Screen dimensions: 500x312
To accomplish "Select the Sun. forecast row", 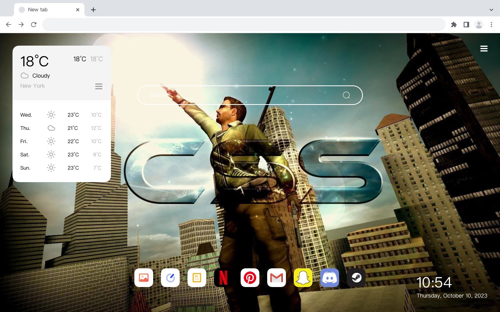I will pos(61,168).
